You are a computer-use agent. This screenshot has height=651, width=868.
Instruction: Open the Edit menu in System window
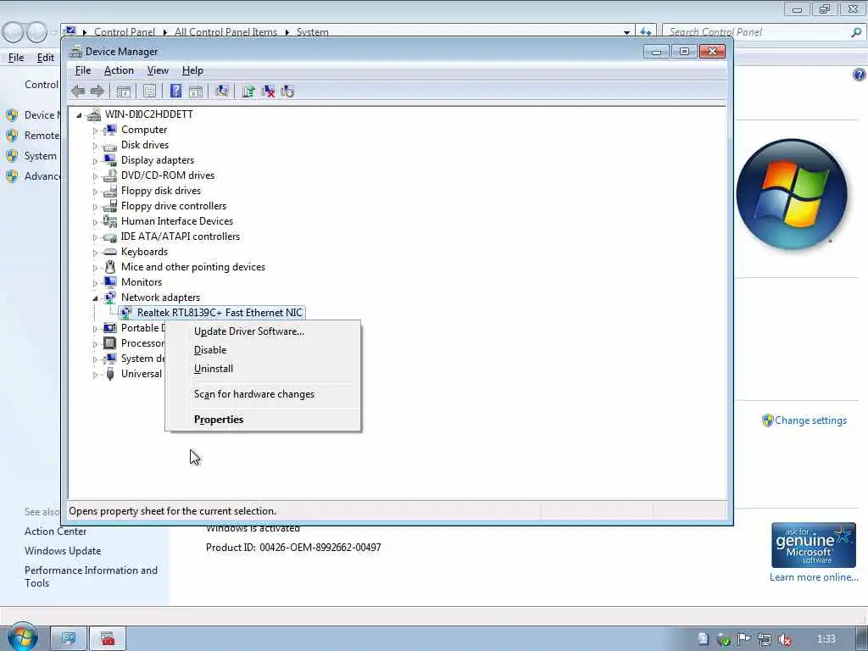click(x=46, y=58)
